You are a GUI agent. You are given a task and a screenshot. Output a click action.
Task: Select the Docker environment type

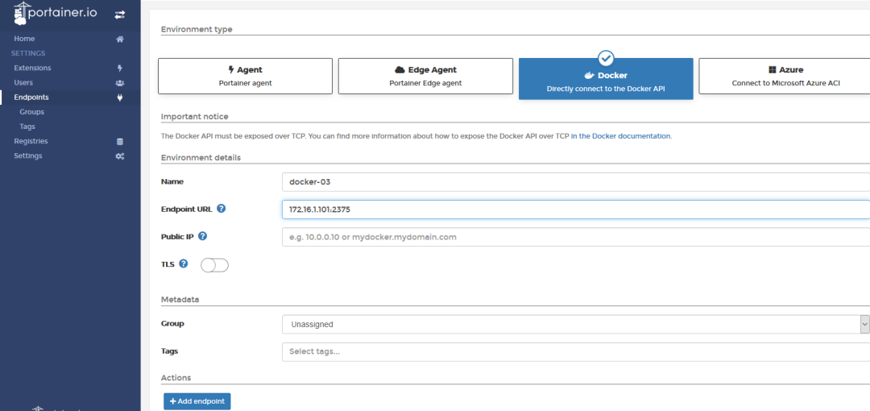[x=606, y=78]
